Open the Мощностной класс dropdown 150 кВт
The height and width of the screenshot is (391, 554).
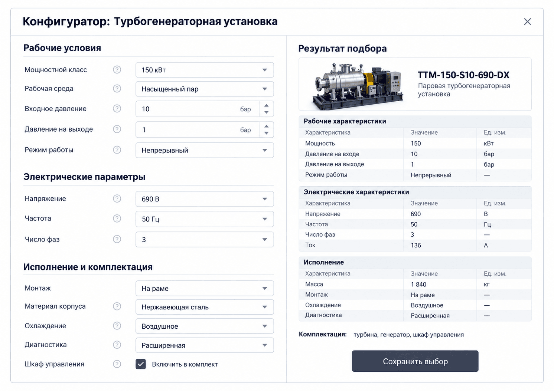[x=205, y=70]
